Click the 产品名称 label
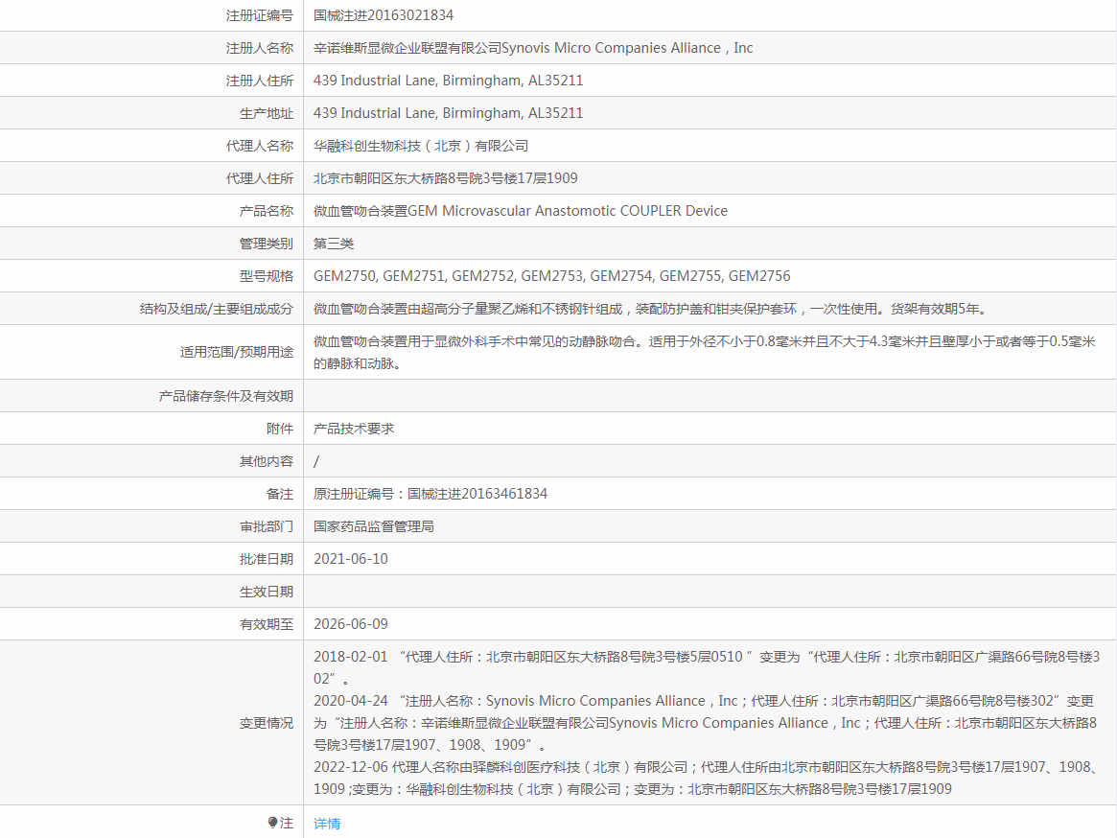This screenshot has width=1117, height=838. 267,211
